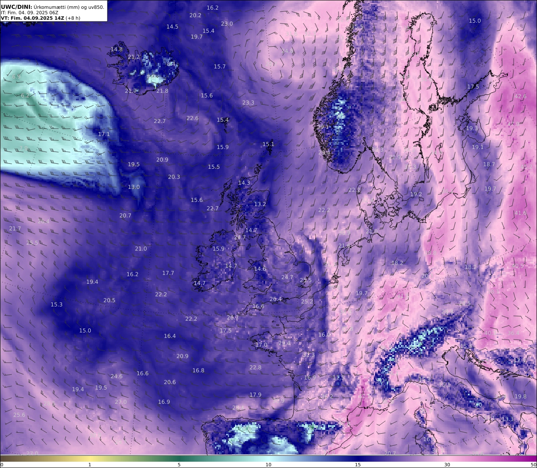Click the 21.0 value west of Ireland
Viewport: 537px width, 468px height.
(x=141, y=248)
